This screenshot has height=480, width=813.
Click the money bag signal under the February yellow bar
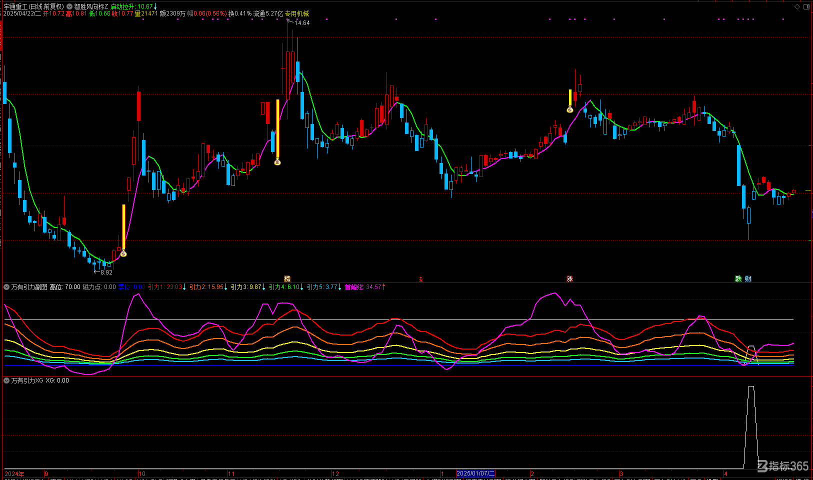(570, 109)
